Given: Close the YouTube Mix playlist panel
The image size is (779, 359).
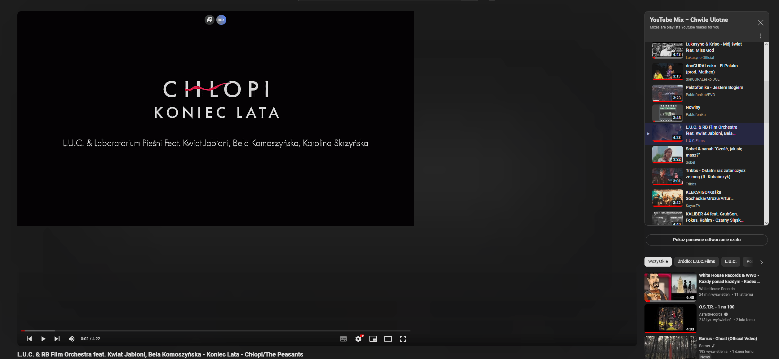Looking at the screenshot, I should (760, 23).
